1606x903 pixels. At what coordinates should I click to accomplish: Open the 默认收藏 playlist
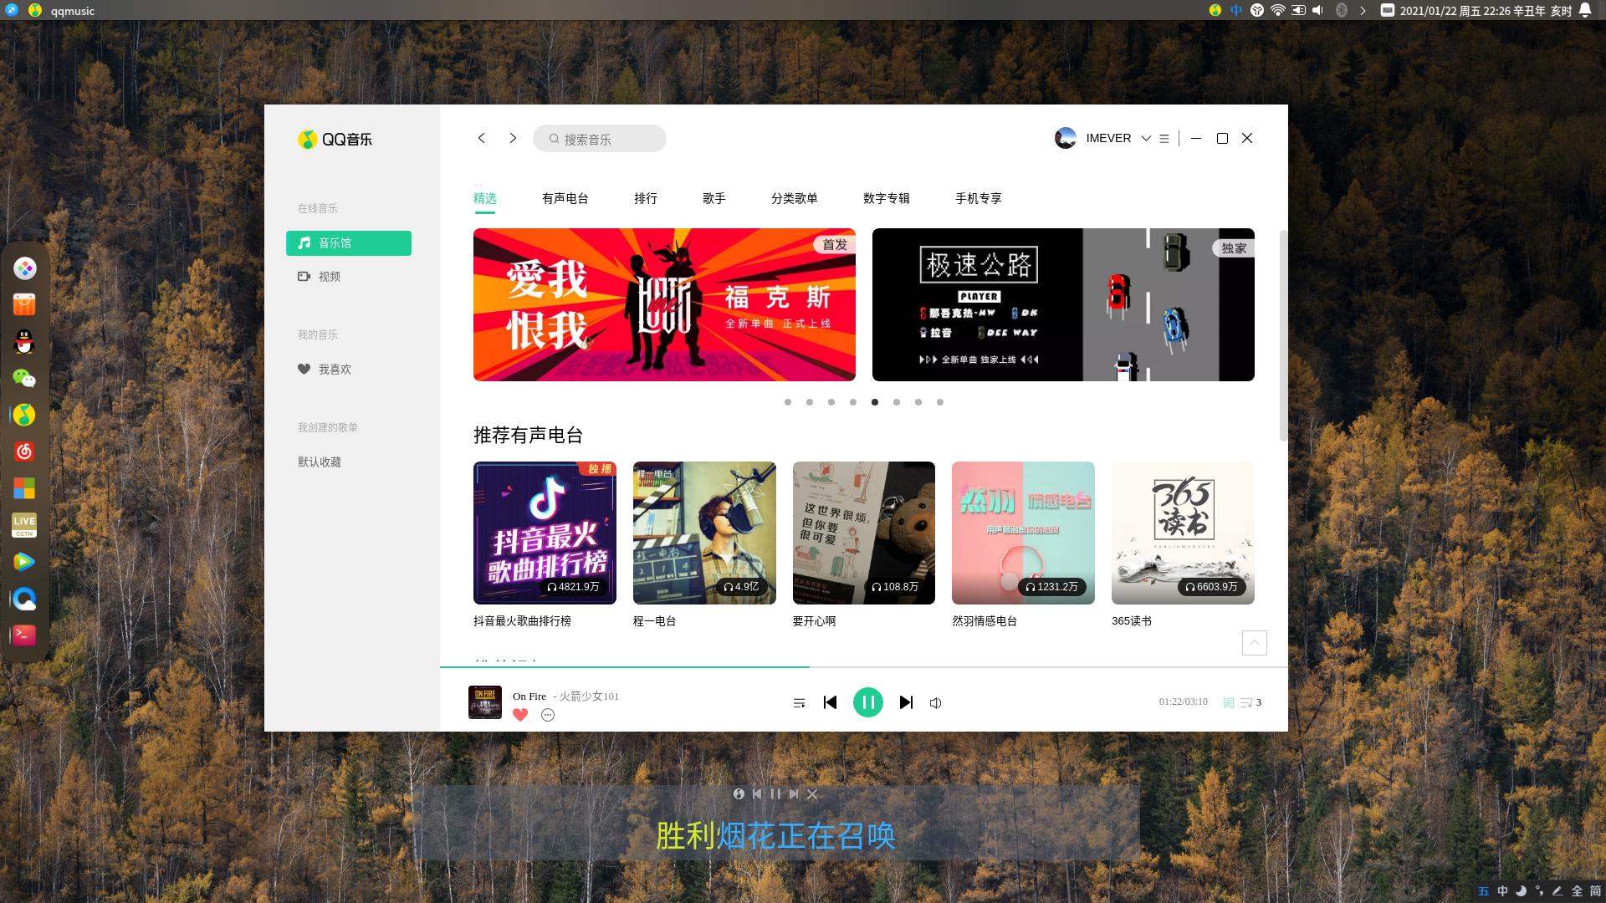pyautogui.click(x=320, y=462)
